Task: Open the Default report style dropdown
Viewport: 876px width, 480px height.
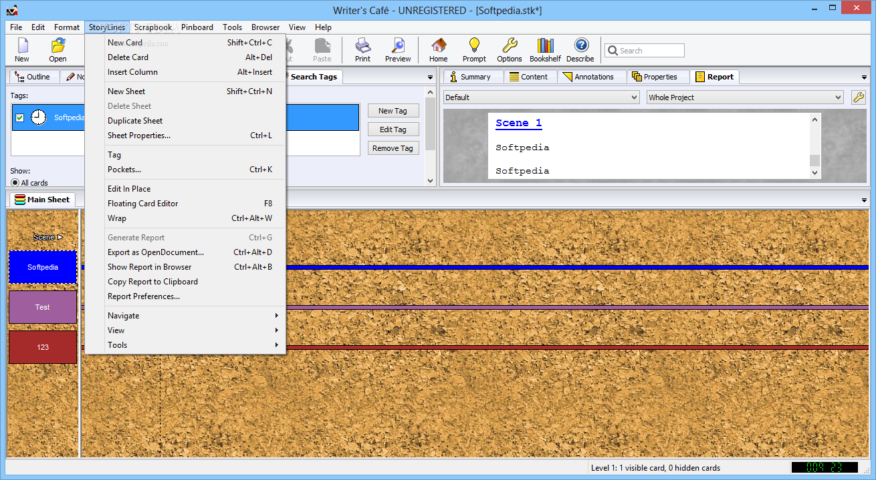Action: pos(542,97)
